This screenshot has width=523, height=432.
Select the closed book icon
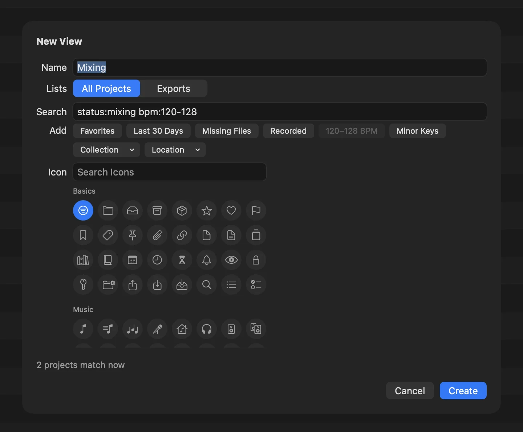(108, 260)
